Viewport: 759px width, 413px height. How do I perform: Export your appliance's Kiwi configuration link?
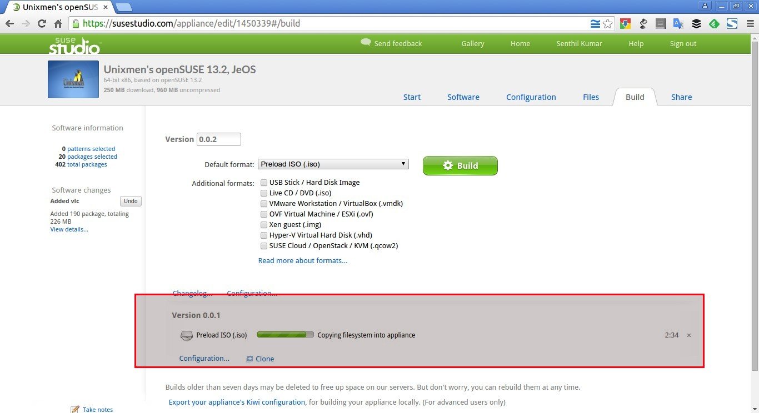click(237, 402)
